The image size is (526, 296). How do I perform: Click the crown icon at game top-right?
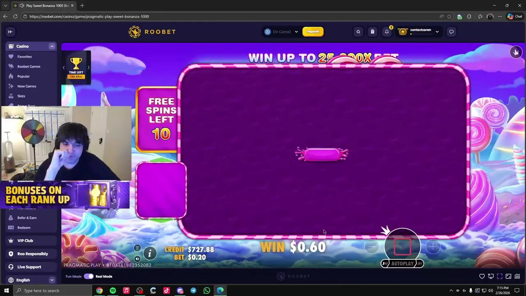tap(516, 52)
